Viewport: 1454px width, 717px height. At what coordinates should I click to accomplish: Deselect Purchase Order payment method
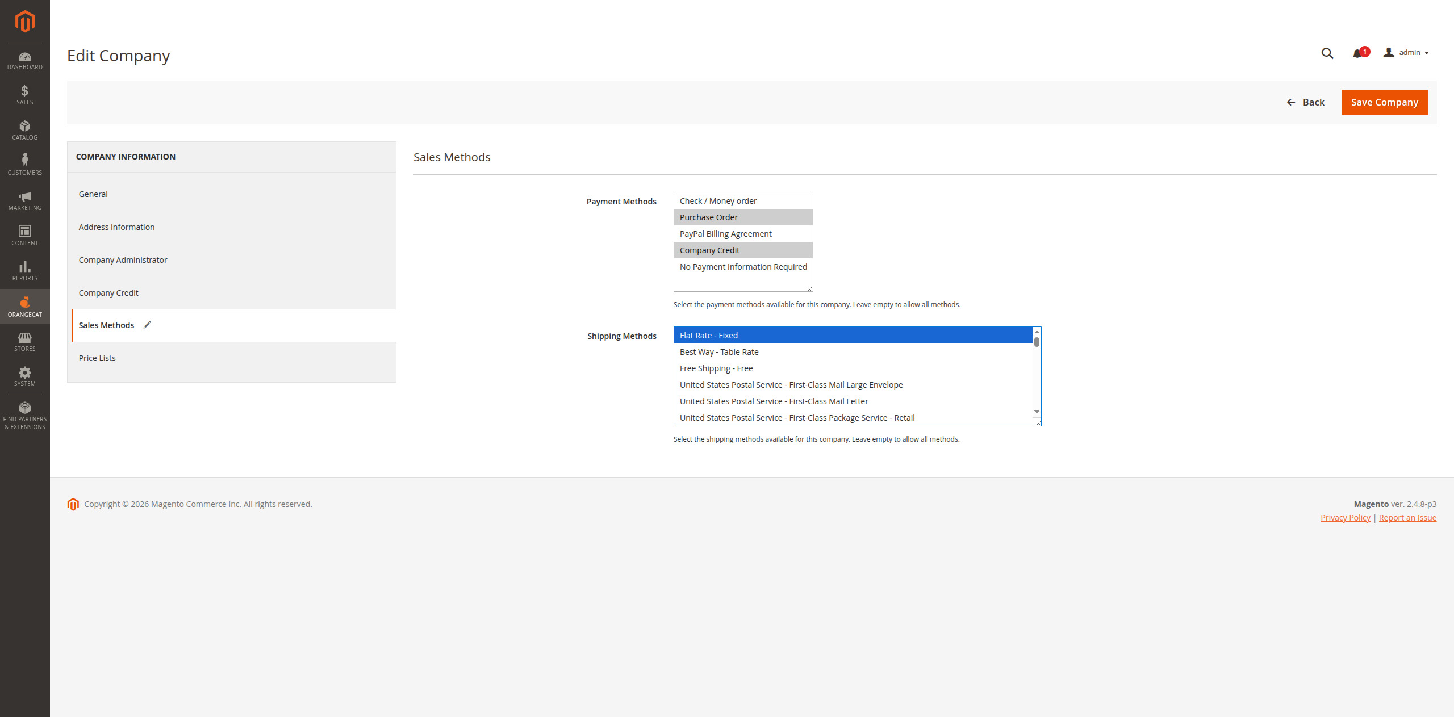(708, 217)
